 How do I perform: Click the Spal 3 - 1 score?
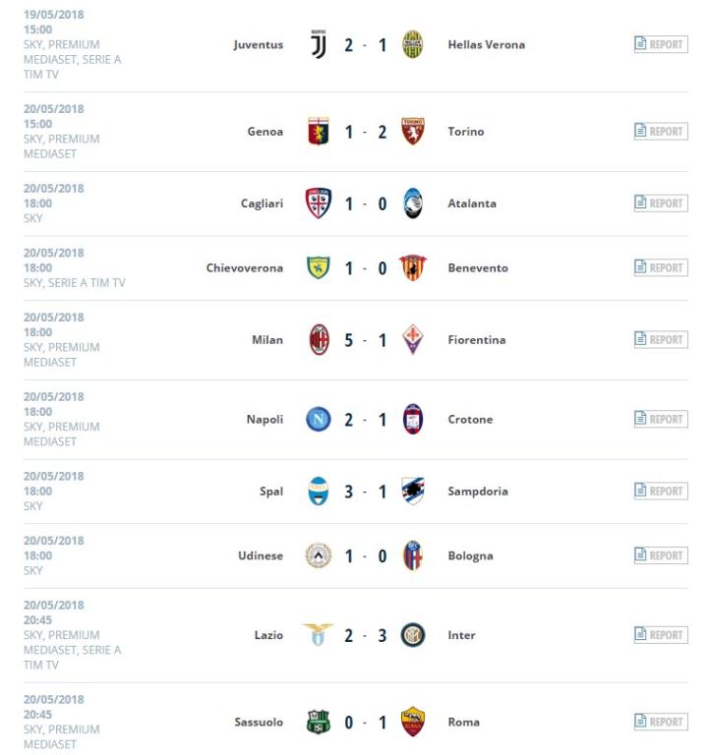(x=365, y=492)
